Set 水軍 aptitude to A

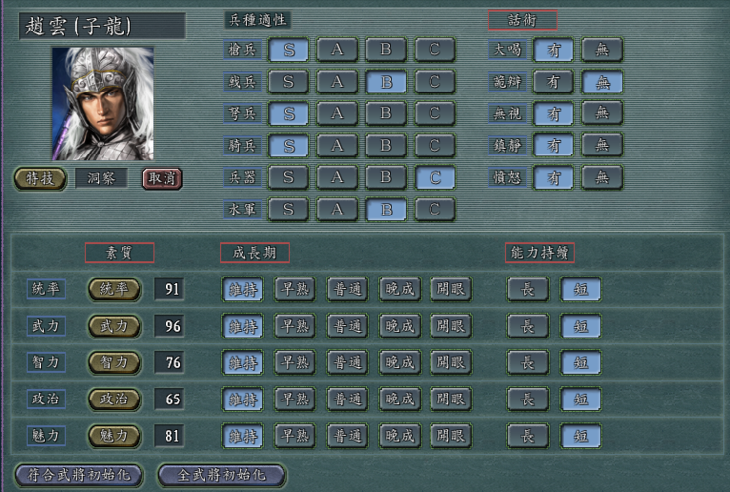(337, 210)
